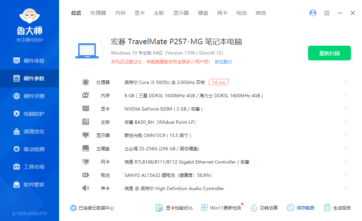The width and height of the screenshot is (362, 221).
Task: Open 驱动检测 driver check
Action: pos(29,149)
